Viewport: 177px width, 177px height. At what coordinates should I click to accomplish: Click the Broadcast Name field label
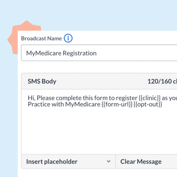(41, 38)
